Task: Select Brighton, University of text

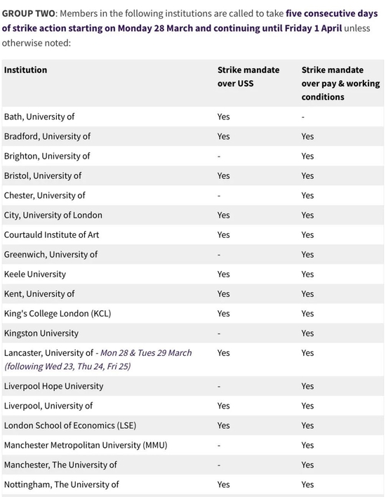Action: (47, 156)
